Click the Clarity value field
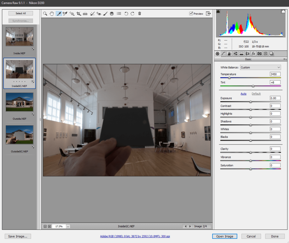This screenshot has height=243, width=289. [275, 149]
